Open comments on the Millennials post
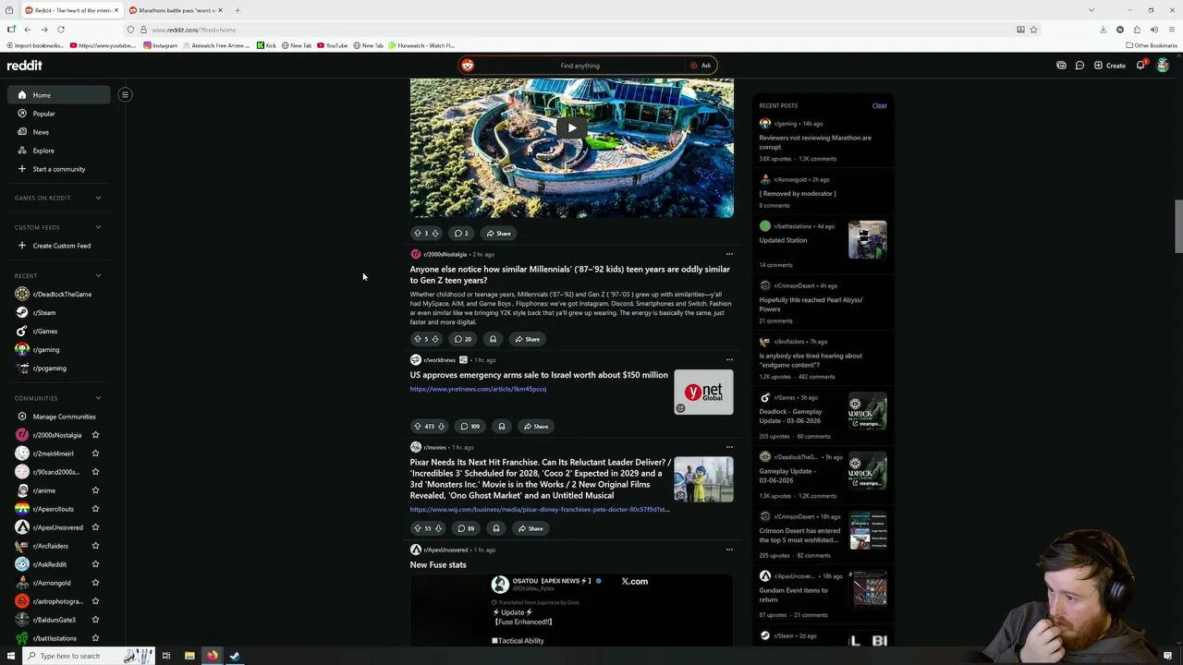 (463, 339)
